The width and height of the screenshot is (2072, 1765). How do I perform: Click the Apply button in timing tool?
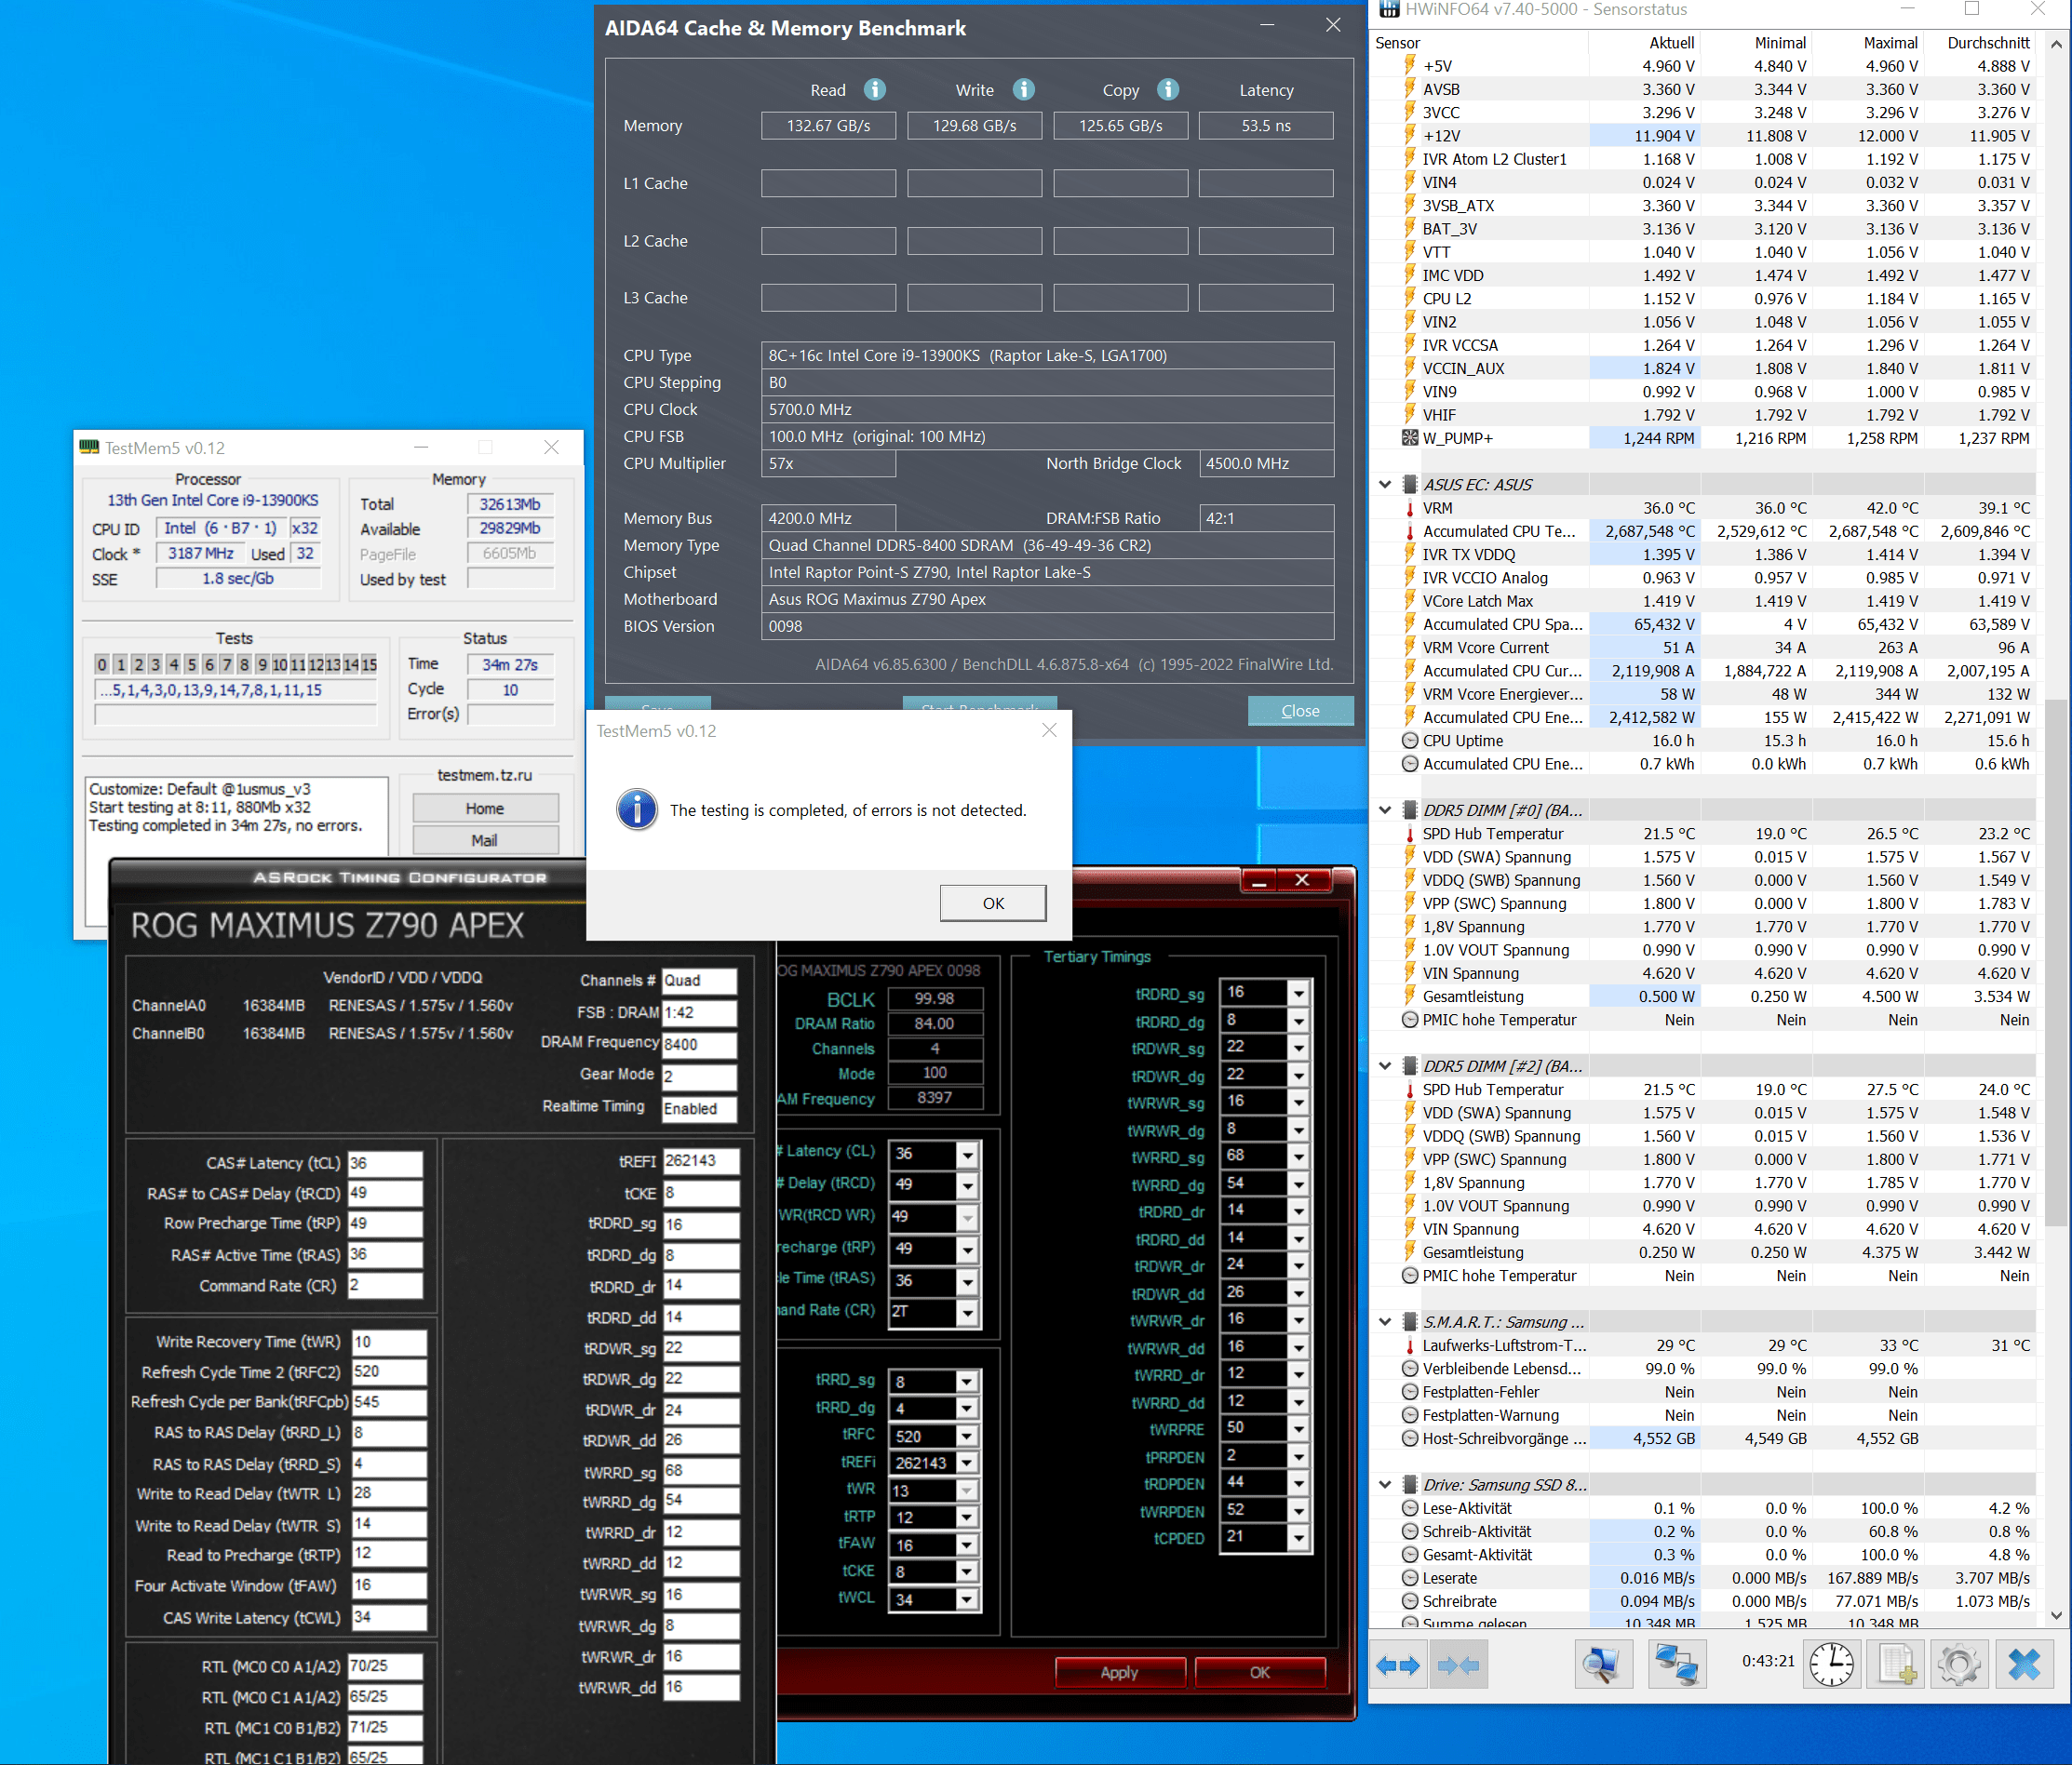(1119, 1672)
